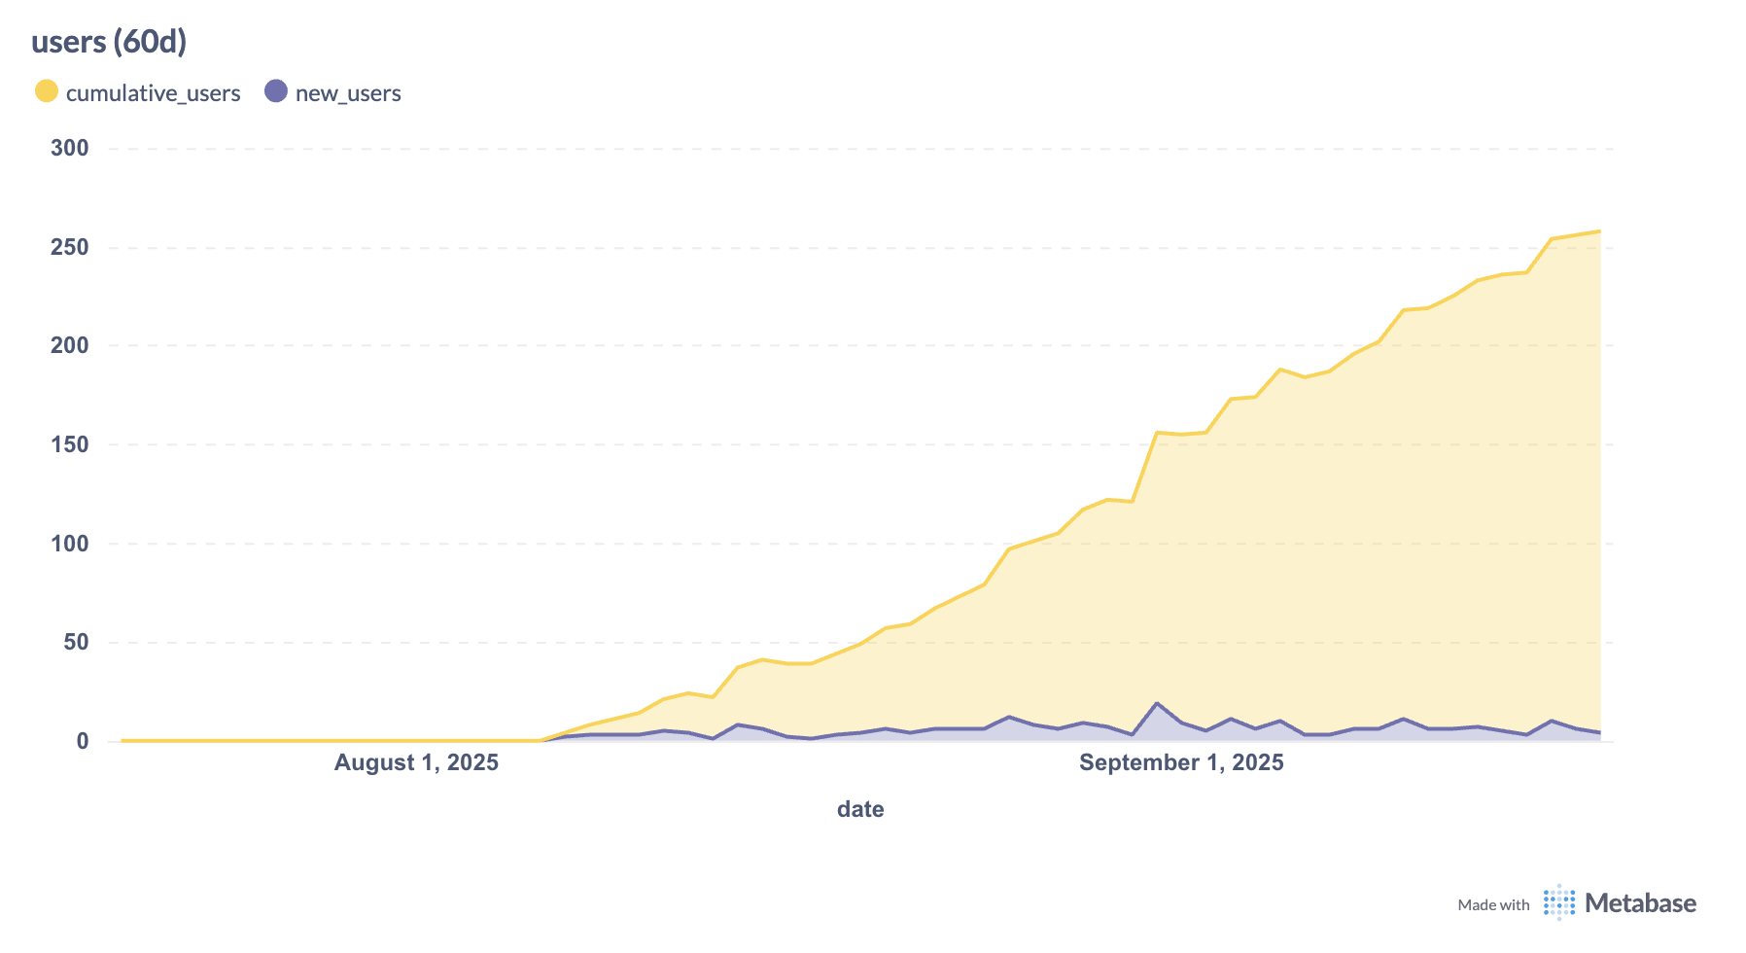Click the August 1, 2025 axis label
Viewport: 1746px width, 953px height.
(416, 762)
